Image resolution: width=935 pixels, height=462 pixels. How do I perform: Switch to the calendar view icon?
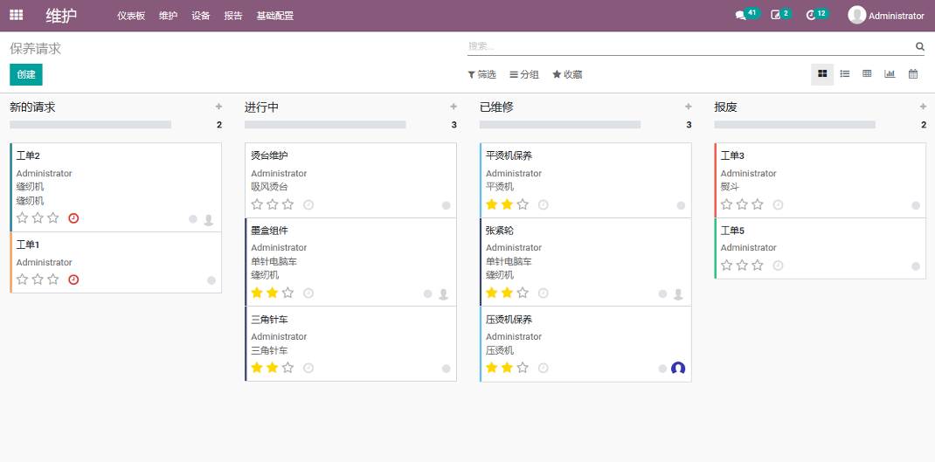tap(913, 74)
